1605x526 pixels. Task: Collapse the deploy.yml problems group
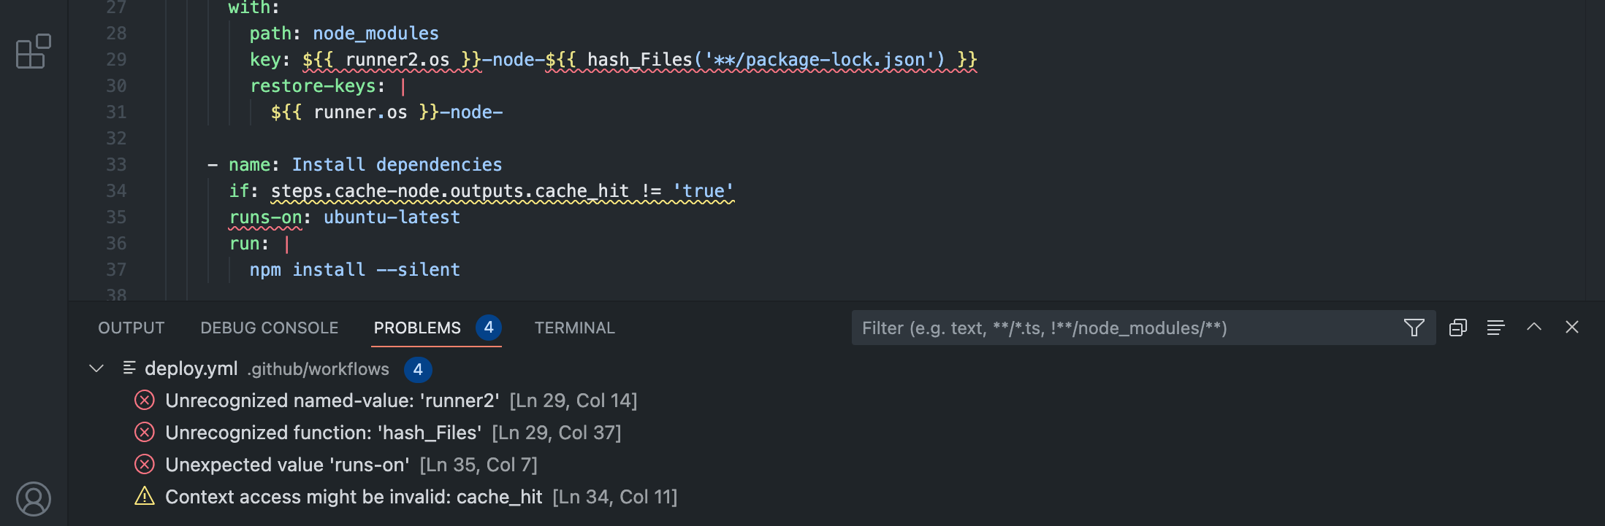[x=96, y=368]
